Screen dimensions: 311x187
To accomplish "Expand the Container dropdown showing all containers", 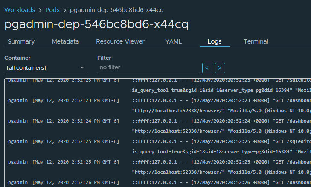I will [x=46, y=68].
